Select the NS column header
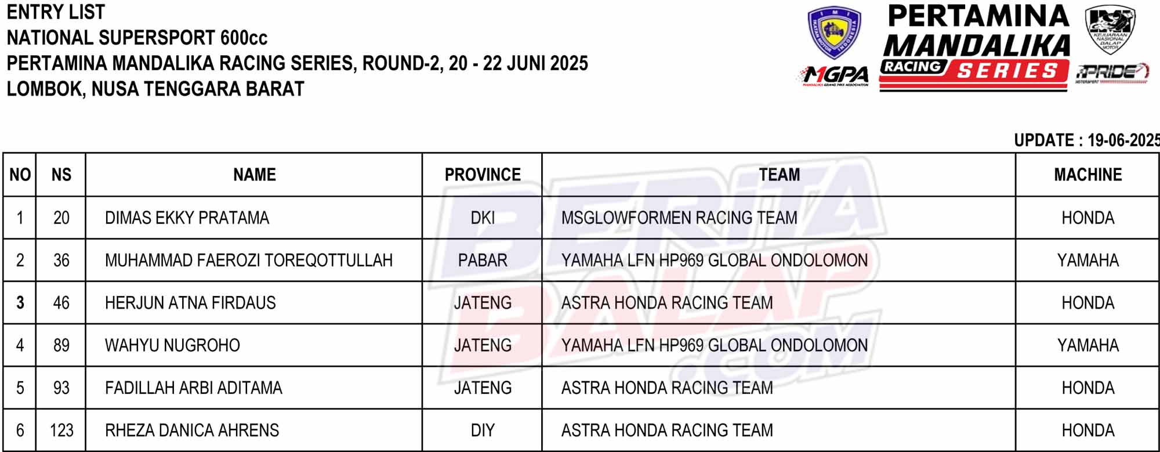Viewport: 1160px width, 452px height. [x=61, y=175]
